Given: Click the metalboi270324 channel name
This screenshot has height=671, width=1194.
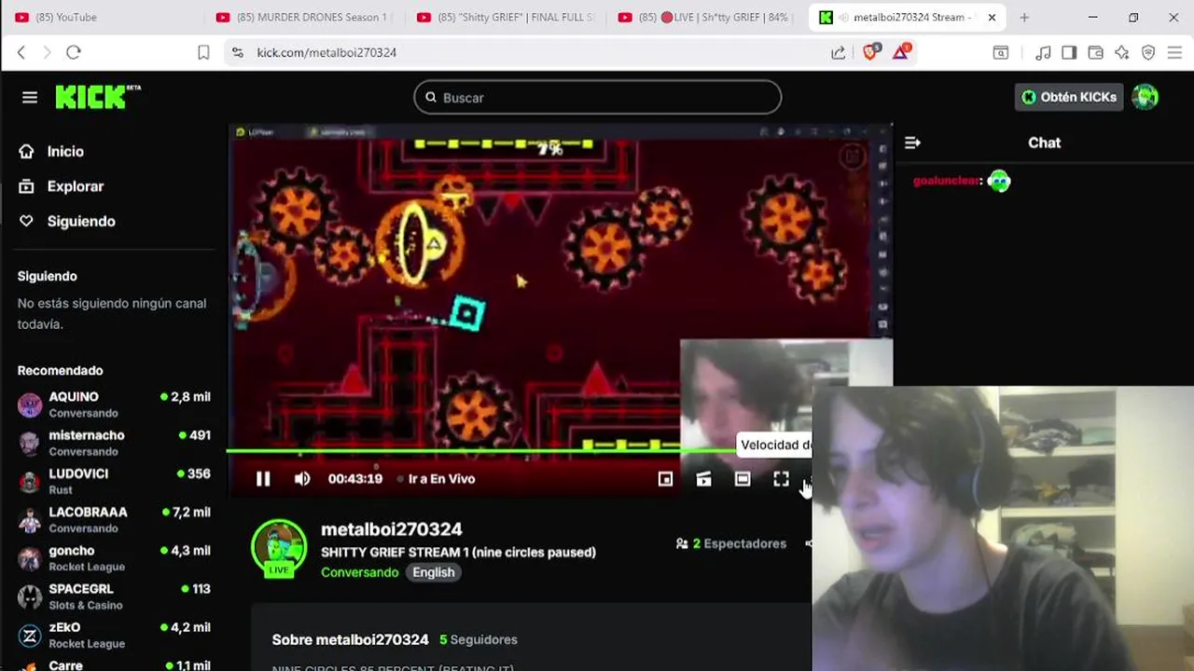Looking at the screenshot, I should 392,529.
